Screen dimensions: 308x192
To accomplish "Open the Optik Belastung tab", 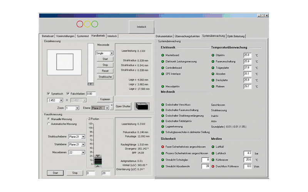I will point(236,36).
